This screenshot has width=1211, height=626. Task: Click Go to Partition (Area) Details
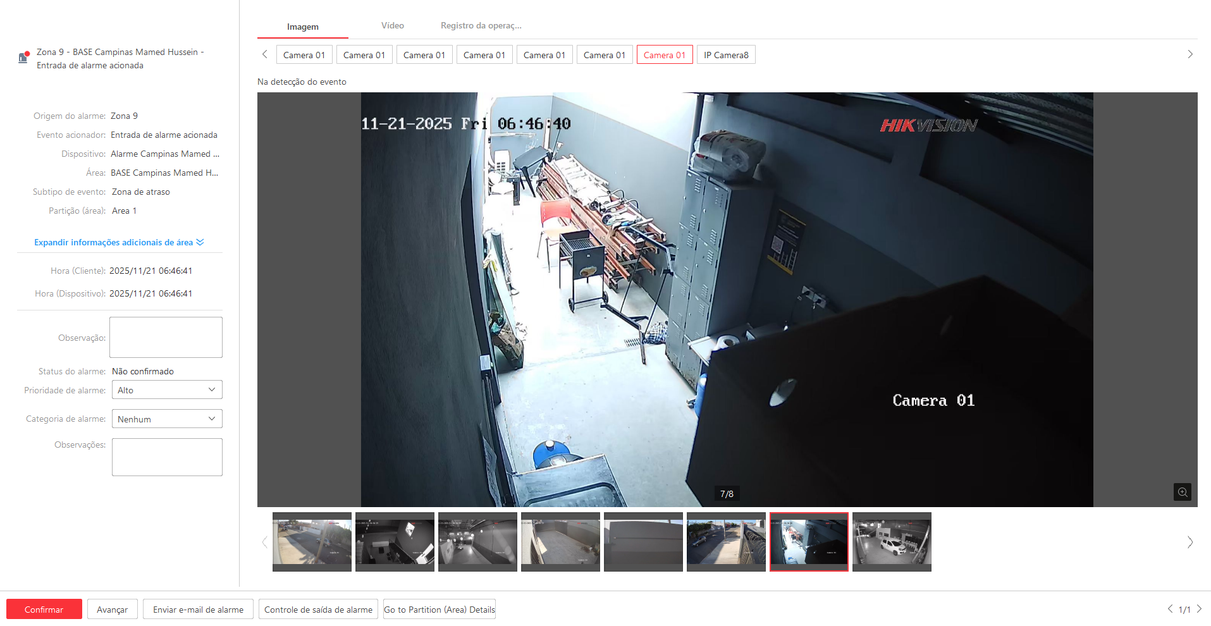point(439,610)
